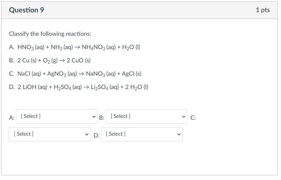Open the dropdown for reaction A
Image resolution: width=281 pixels, height=180 pixels.
pos(56,116)
